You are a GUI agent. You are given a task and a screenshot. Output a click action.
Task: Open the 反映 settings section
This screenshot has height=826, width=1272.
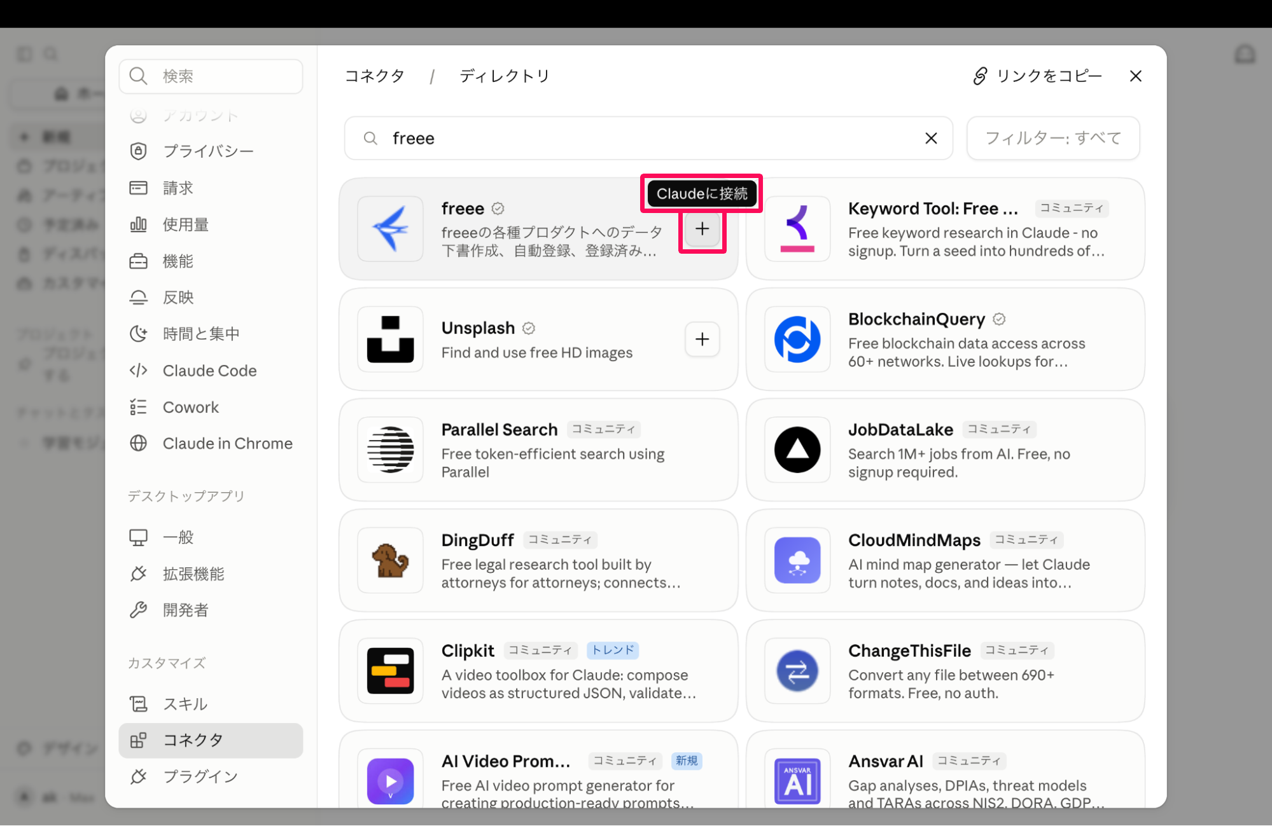coord(211,298)
